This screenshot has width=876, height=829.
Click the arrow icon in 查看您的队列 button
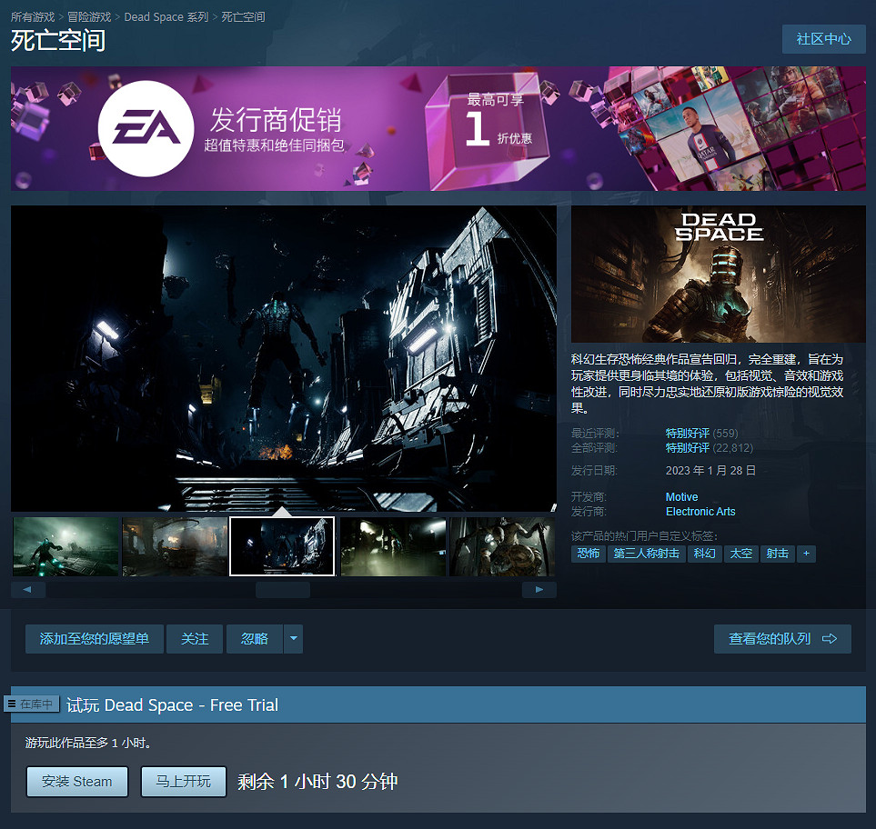[x=829, y=639]
